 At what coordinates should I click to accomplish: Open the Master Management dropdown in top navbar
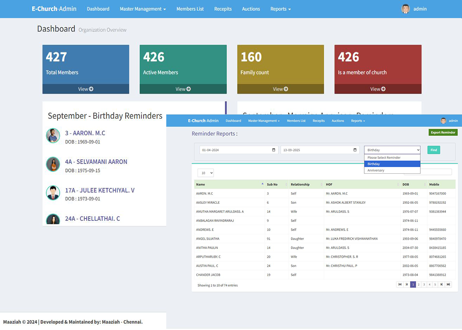click(143, 9)
